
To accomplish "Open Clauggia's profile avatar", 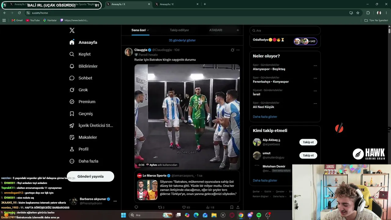I will tap(129, 52).
